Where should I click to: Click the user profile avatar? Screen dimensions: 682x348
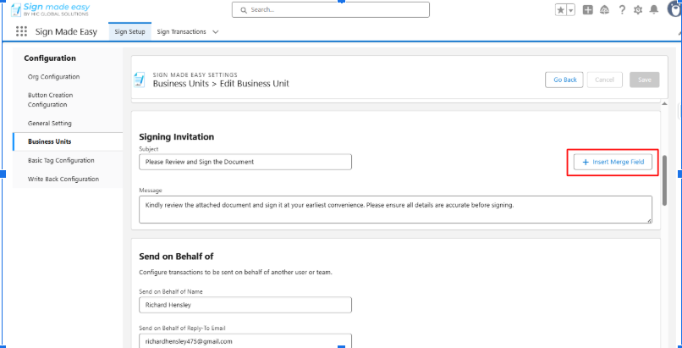tap(674, 9)
